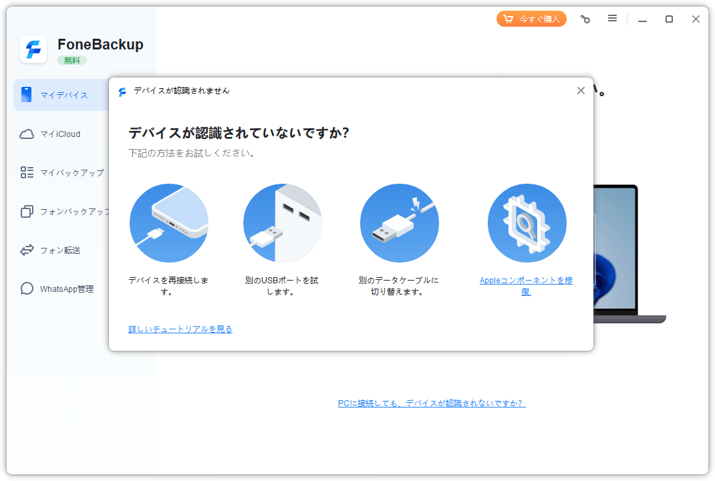Maximize the FoneBackup window
The height and width of the screenshot is (481, 715).
[669, 19]
